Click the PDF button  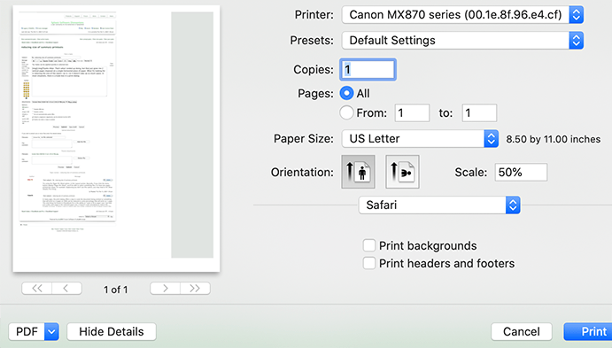coord(27,331)
